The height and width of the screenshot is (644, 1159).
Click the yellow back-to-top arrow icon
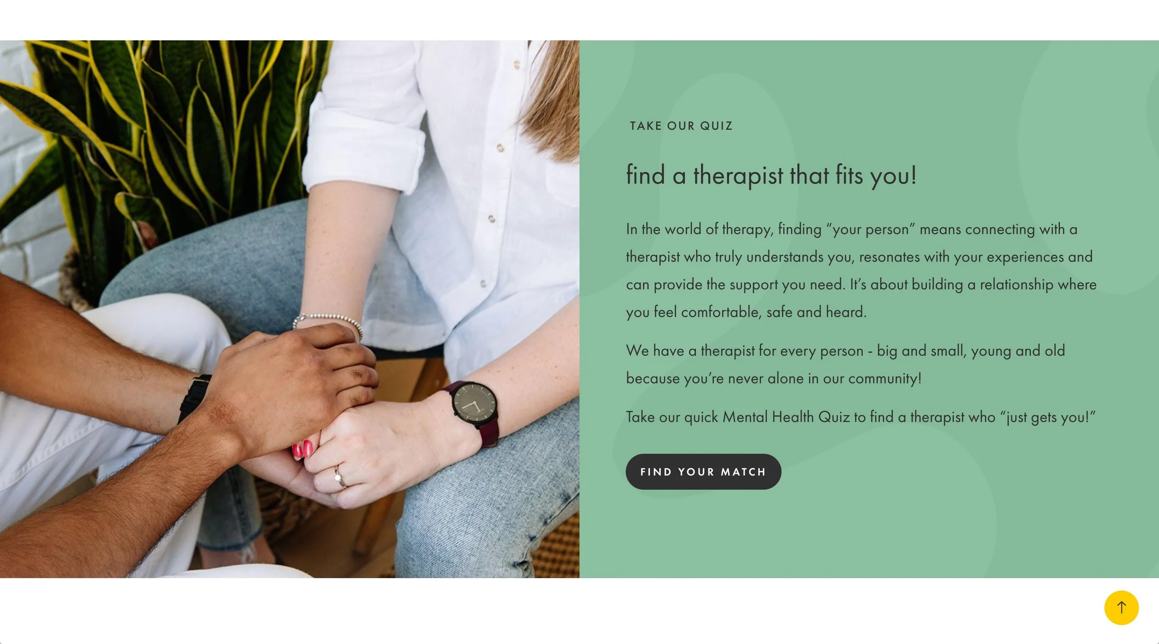1121,607
